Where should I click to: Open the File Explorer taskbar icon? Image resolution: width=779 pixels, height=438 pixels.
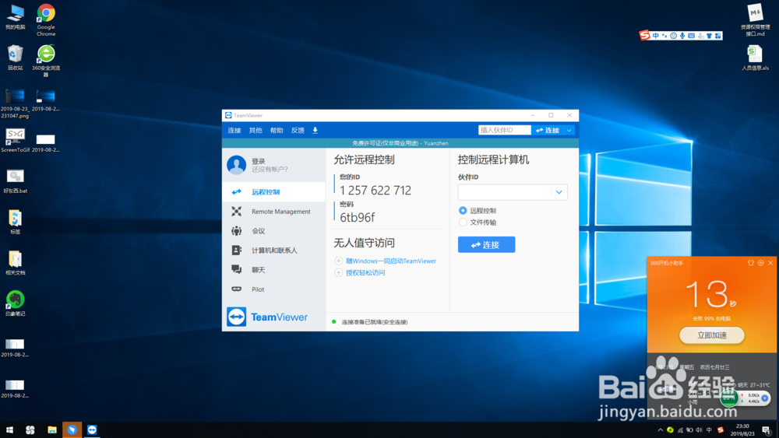click(51, 430)
